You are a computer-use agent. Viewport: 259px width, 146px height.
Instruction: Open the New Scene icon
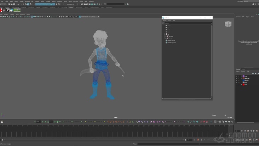point(9,4)
